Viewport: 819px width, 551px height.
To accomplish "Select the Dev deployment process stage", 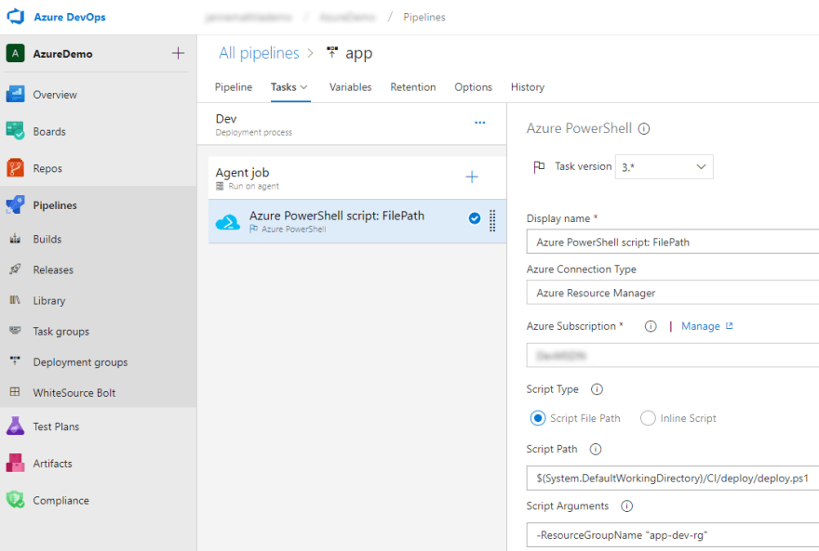I will (352, 125).
